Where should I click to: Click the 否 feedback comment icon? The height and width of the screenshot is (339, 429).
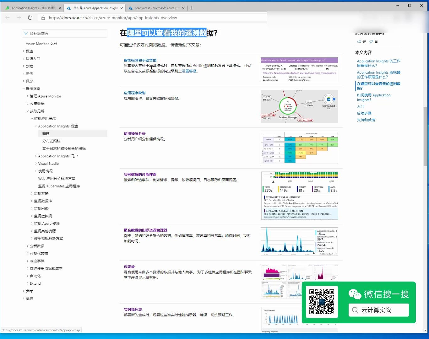pyautogui.click(x=371, y=41)
